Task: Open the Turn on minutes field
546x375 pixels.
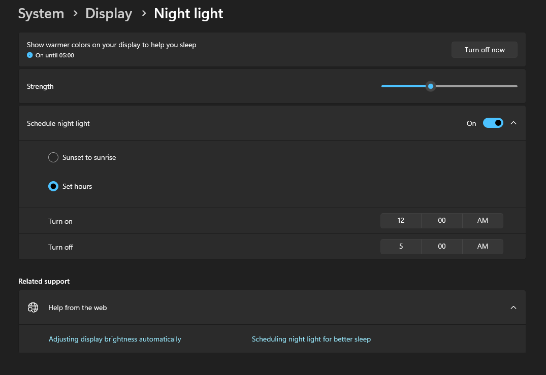Action: point(442,221)
